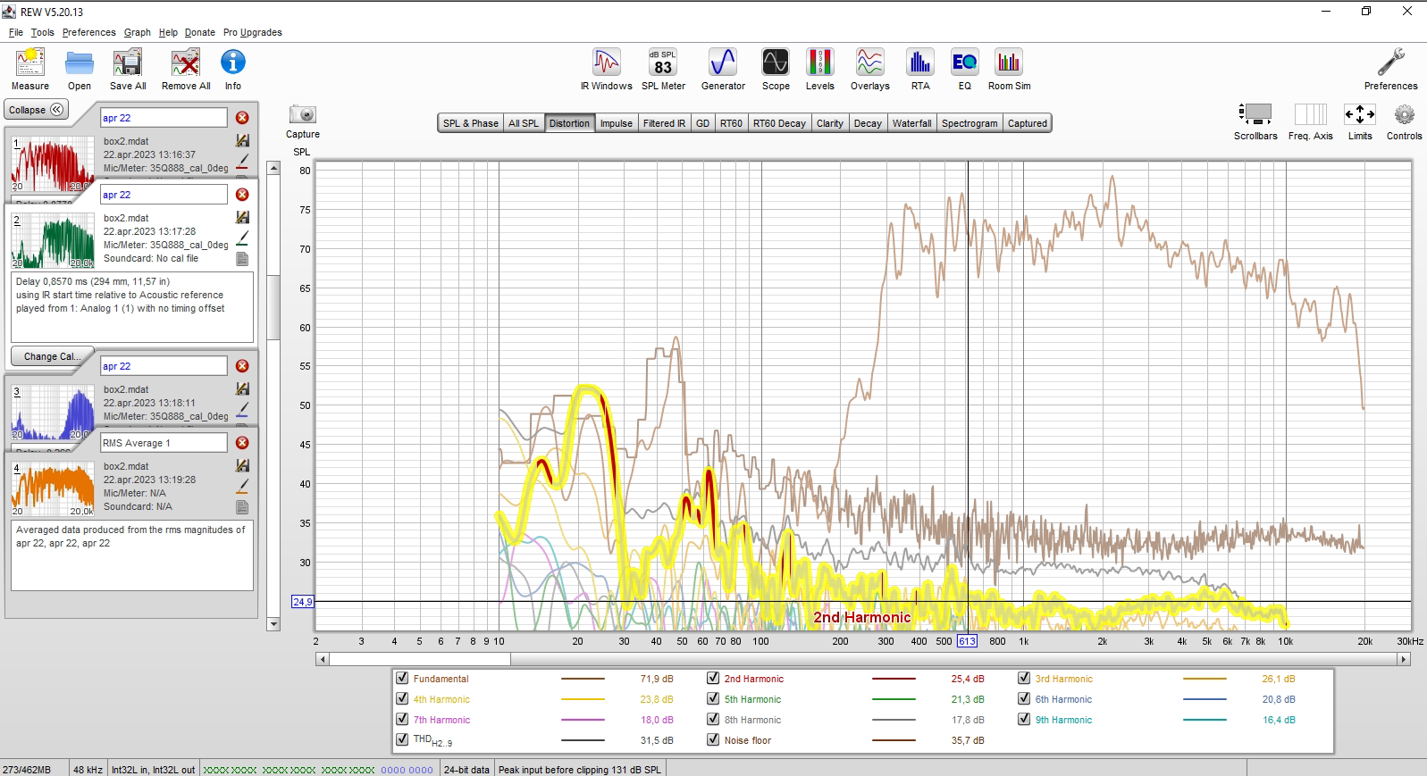Screen dimensions: 1427x776
Task: Open the RTA window
Action: [x=920, y=63]
